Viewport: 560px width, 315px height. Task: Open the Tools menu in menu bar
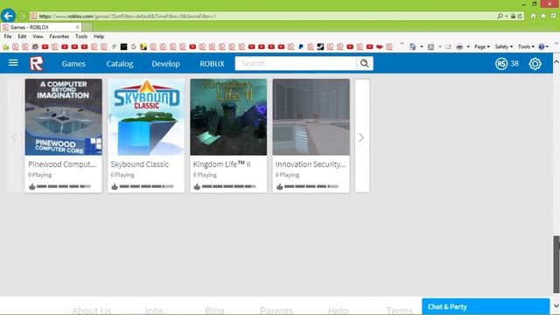click(x=81, y=37)
